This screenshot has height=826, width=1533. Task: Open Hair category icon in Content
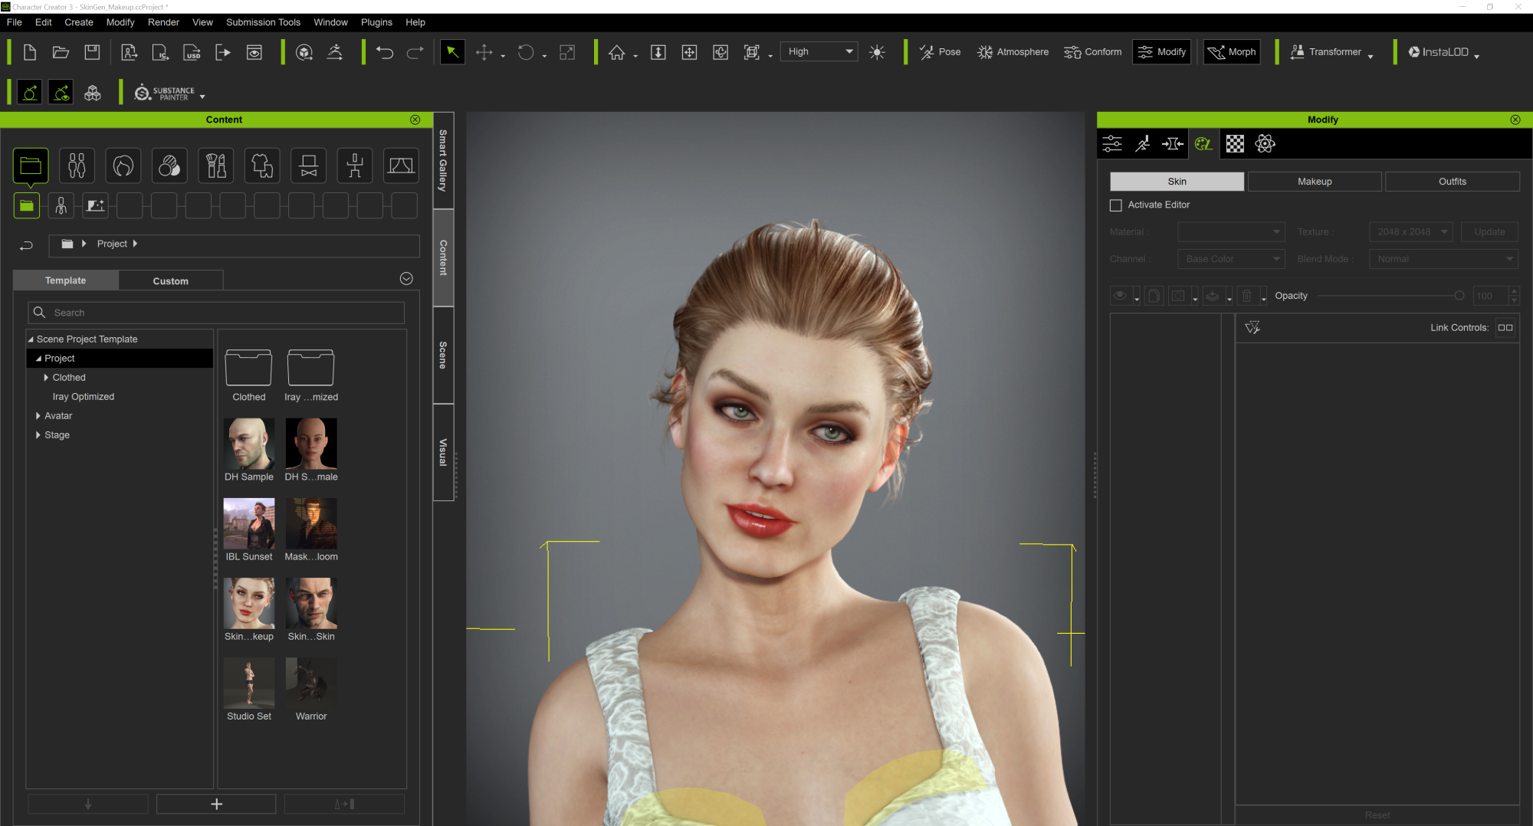(123, 166)
